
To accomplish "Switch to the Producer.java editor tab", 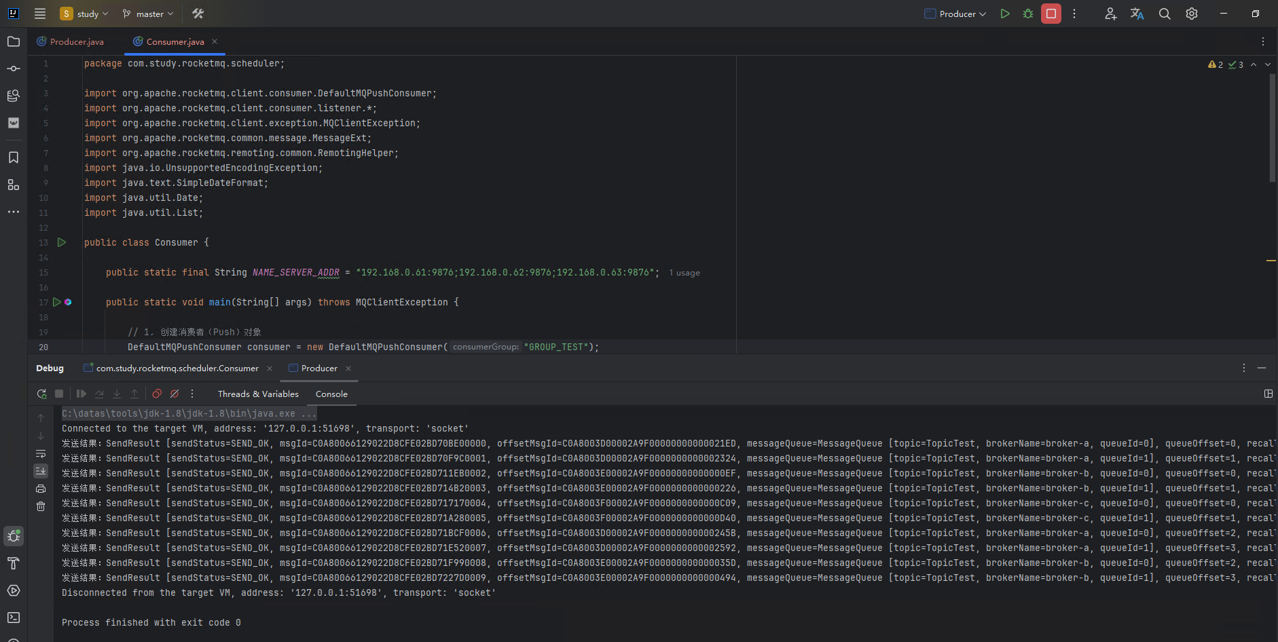I will pyautogui.click(x=71, y=41).
